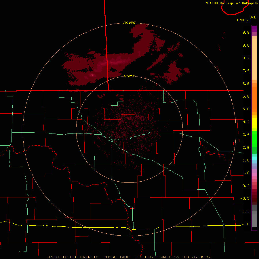Click the 0.2 scale value
This screenshot has width=259, height=259.
click(x=246, y=186)
